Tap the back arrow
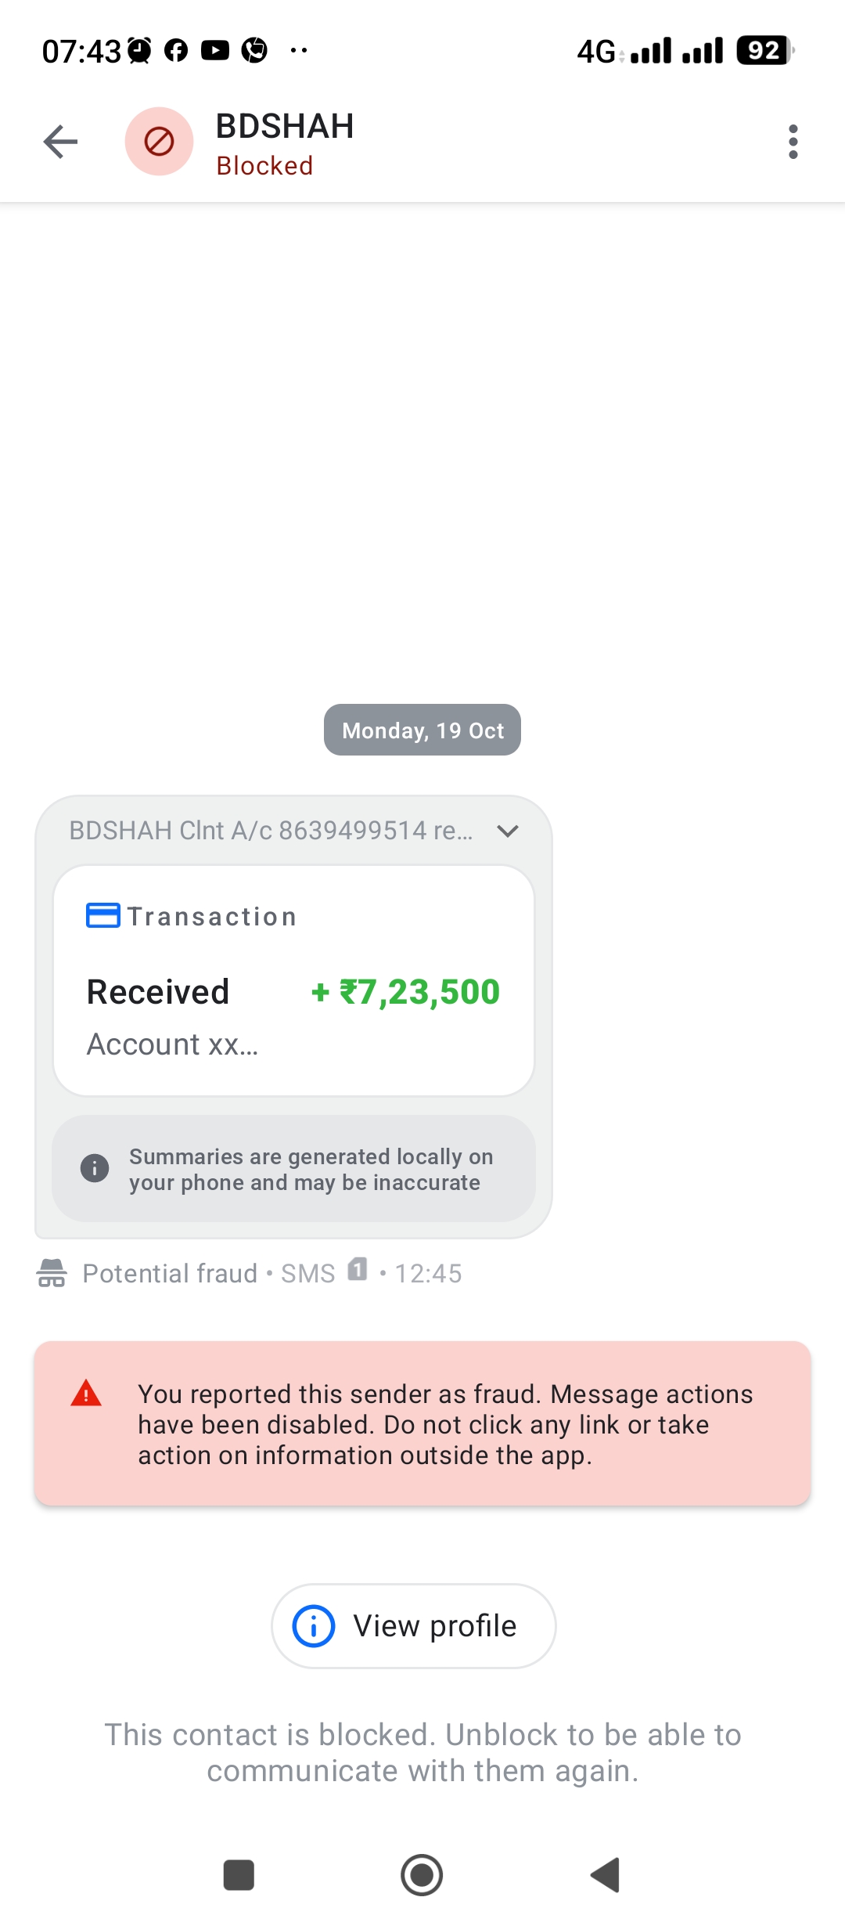Image resolution: width=845 pixels, height=1926 pixels. click(60, 142)
